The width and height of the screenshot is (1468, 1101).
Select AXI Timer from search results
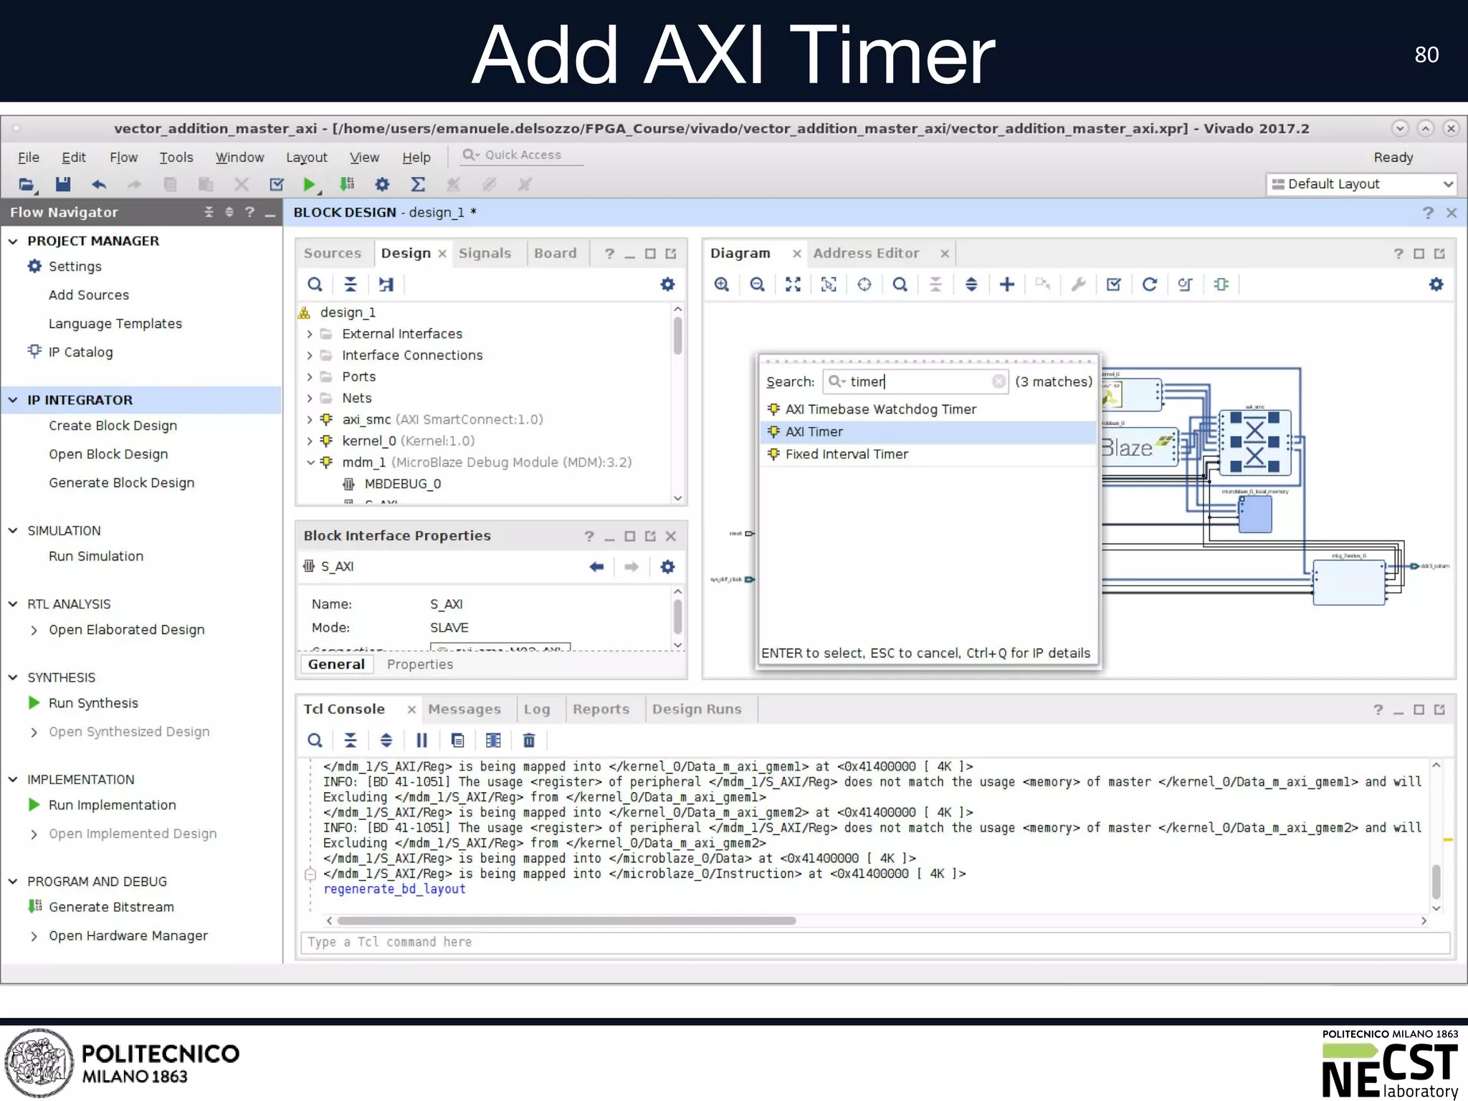(928, 432)
